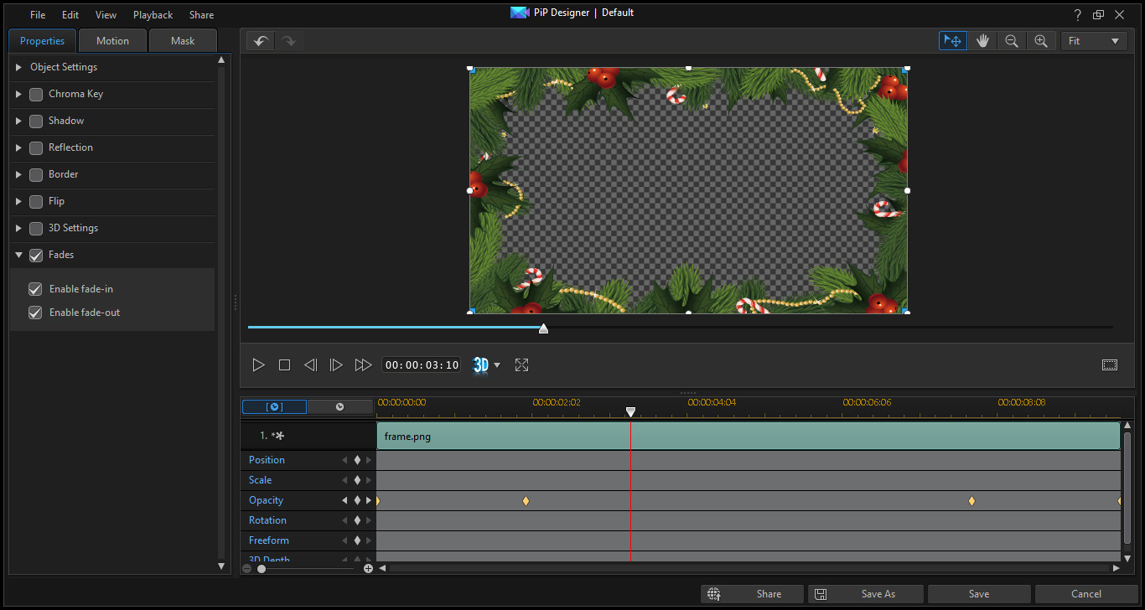Toggle fullscreen preview icon

pyautogui.click(x=521, y=365)
